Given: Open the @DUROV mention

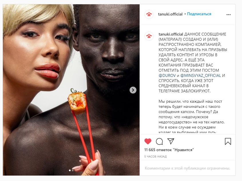Looking at the screenshot, I should pos(167,75).
